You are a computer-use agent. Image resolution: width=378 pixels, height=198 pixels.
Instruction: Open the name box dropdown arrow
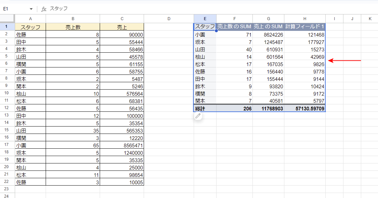[x=31, y=9]
